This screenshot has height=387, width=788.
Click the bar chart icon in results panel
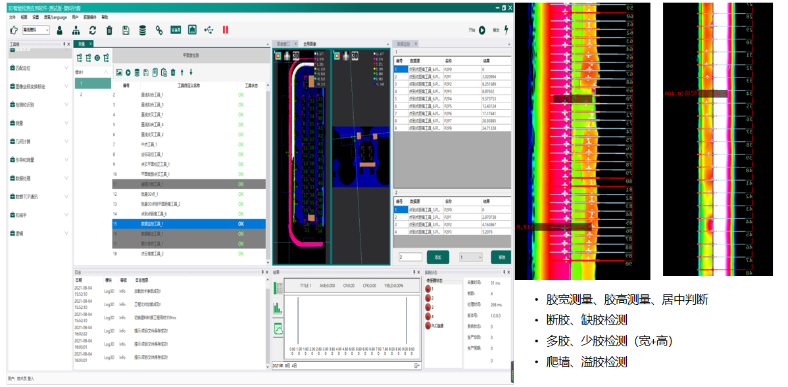tap(278, 307)
